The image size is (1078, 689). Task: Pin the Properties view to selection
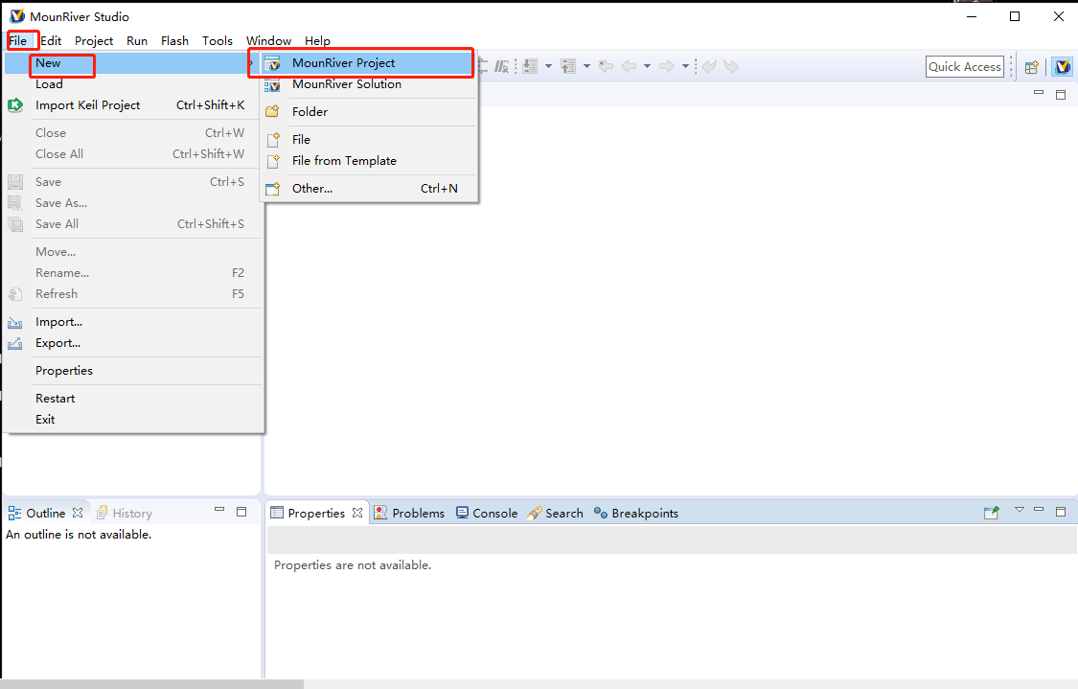(x=992, y=513)
